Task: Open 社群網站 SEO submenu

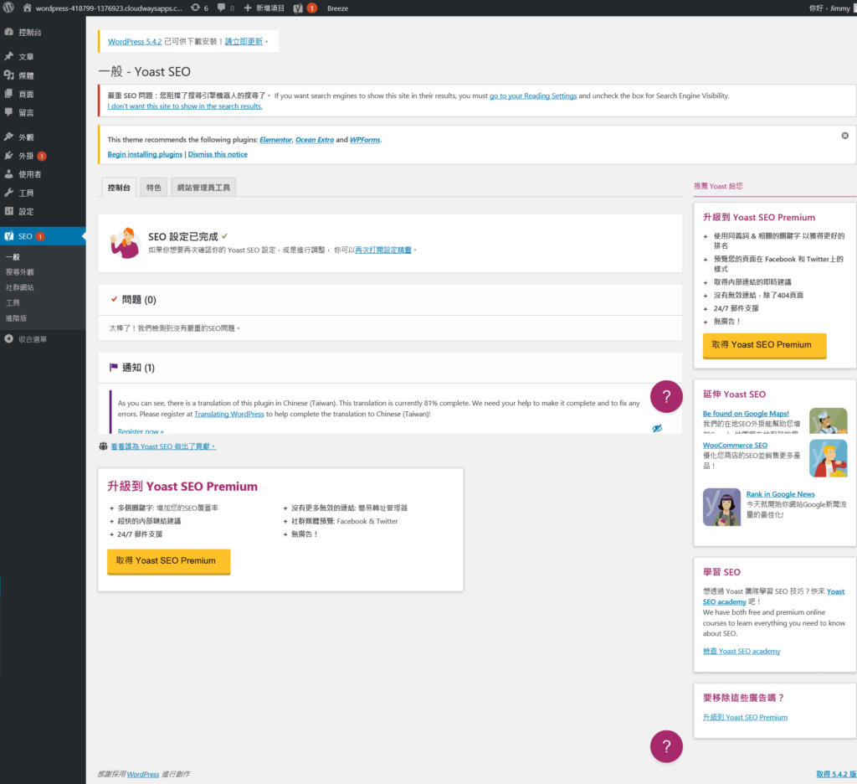Action: pos(20,287)
